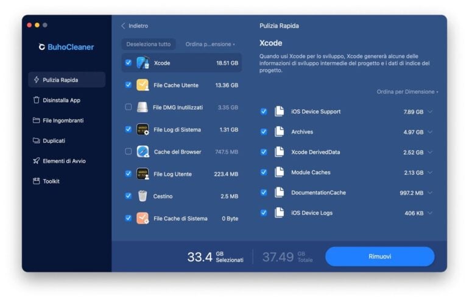This screenshot has height=301, width=469.
Task: Uncheck the File Log Utente checkbox
Action: point(129,174)
